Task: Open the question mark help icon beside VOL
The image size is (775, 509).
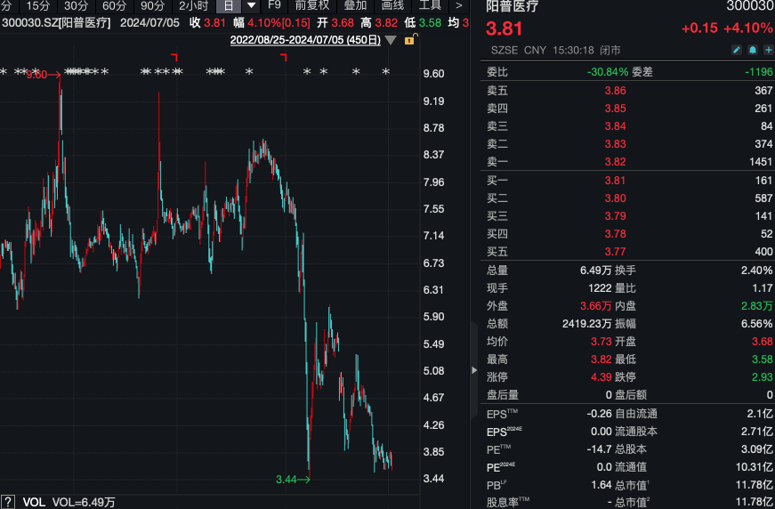Action: 7,502
